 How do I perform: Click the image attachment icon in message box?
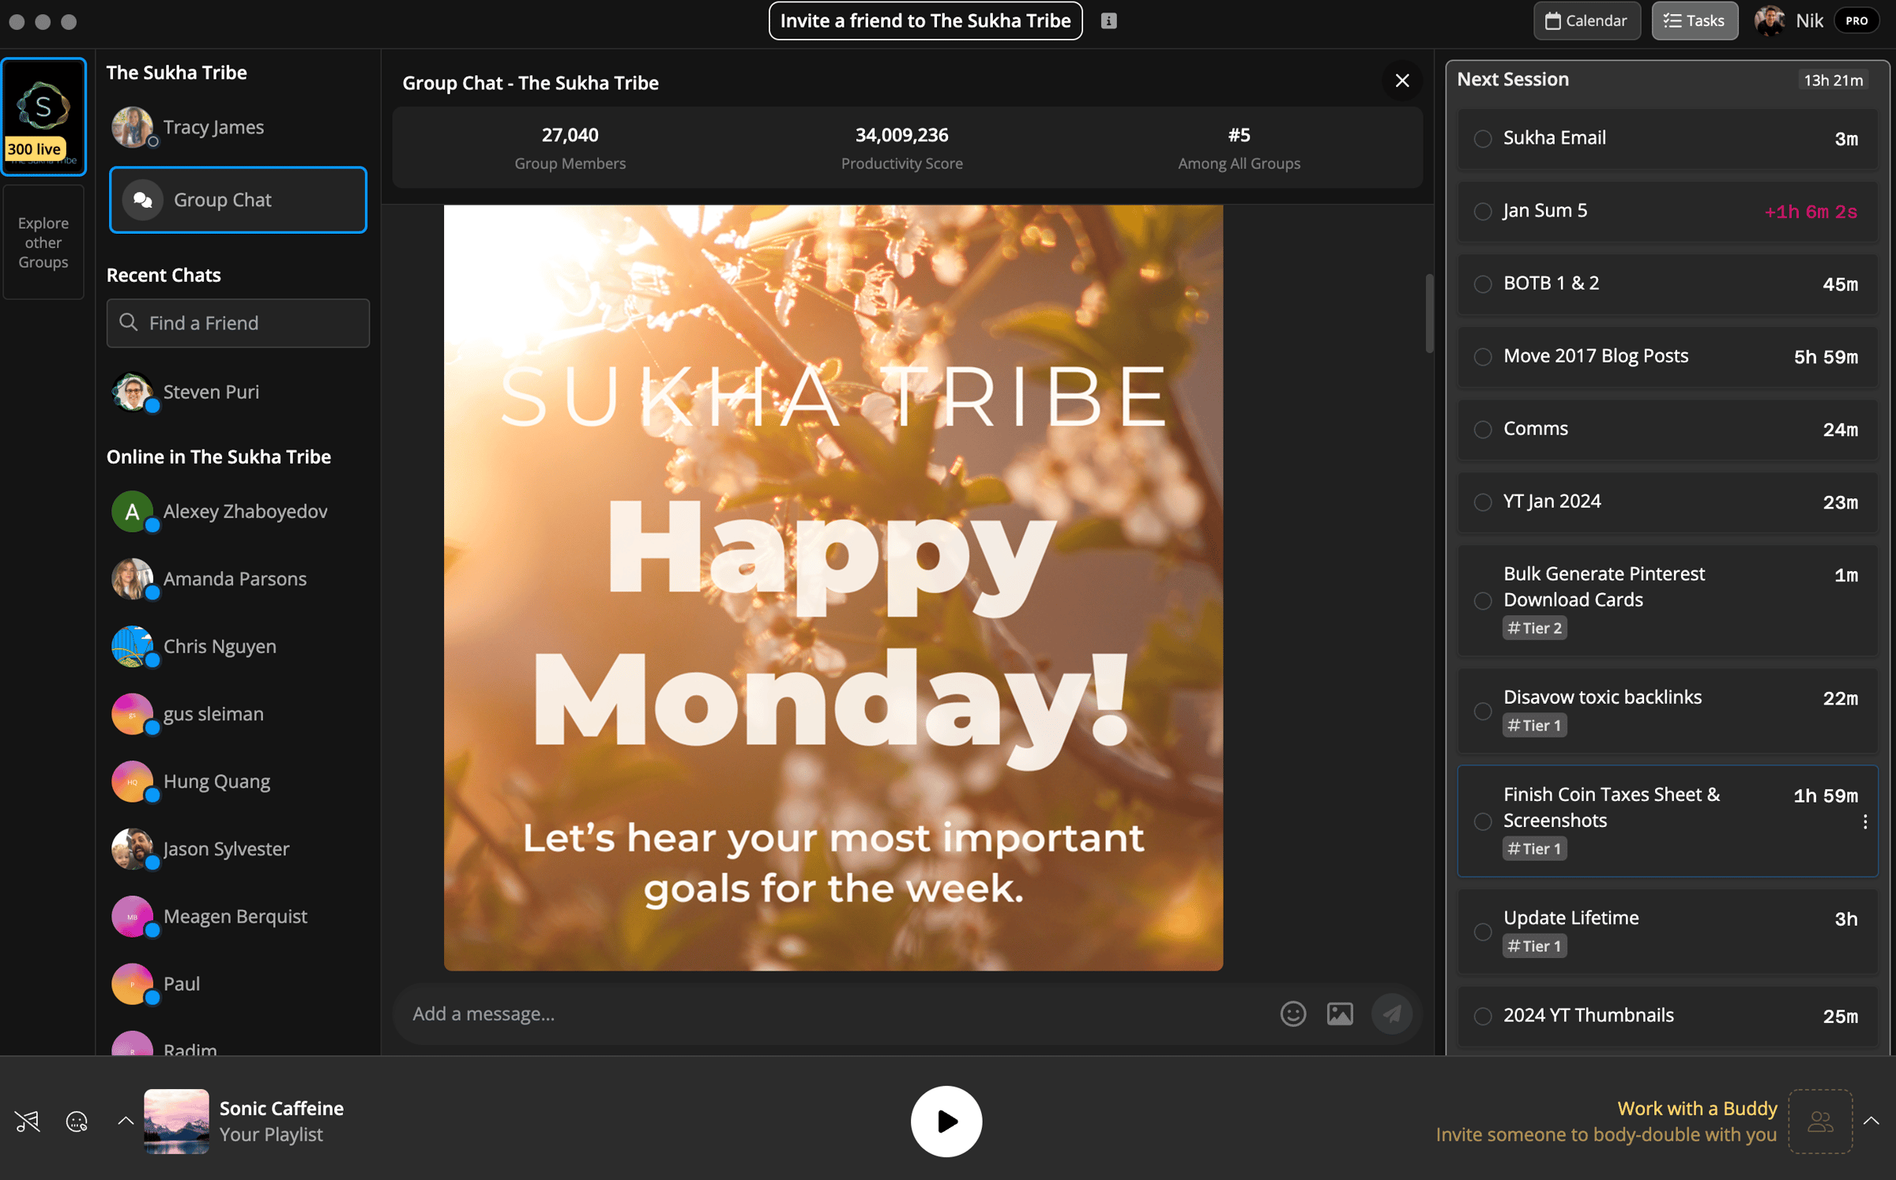[x=1340, y=1013]
